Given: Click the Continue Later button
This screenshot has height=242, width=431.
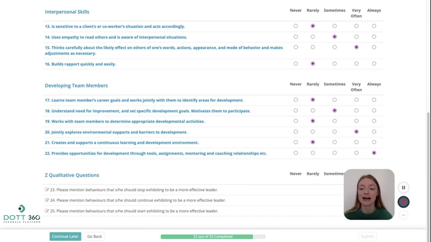Looking at the screenshot, I should [65, 236].
